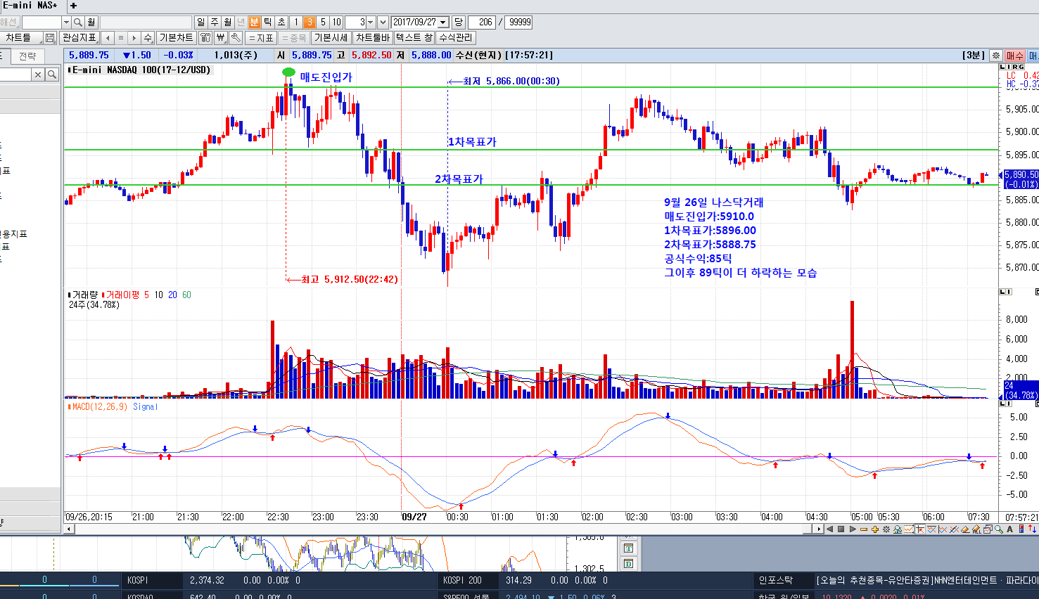Switch chart period to 틱 (tick)
The height and width of the screenshot is (599, 1039).
(268, 22)
